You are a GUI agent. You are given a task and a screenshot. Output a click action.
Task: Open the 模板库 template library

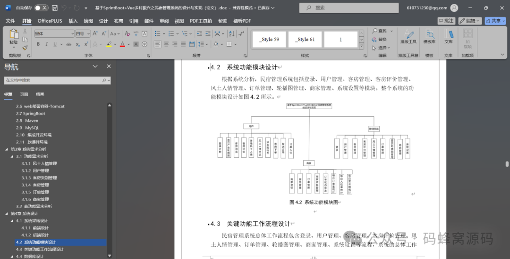429,37
